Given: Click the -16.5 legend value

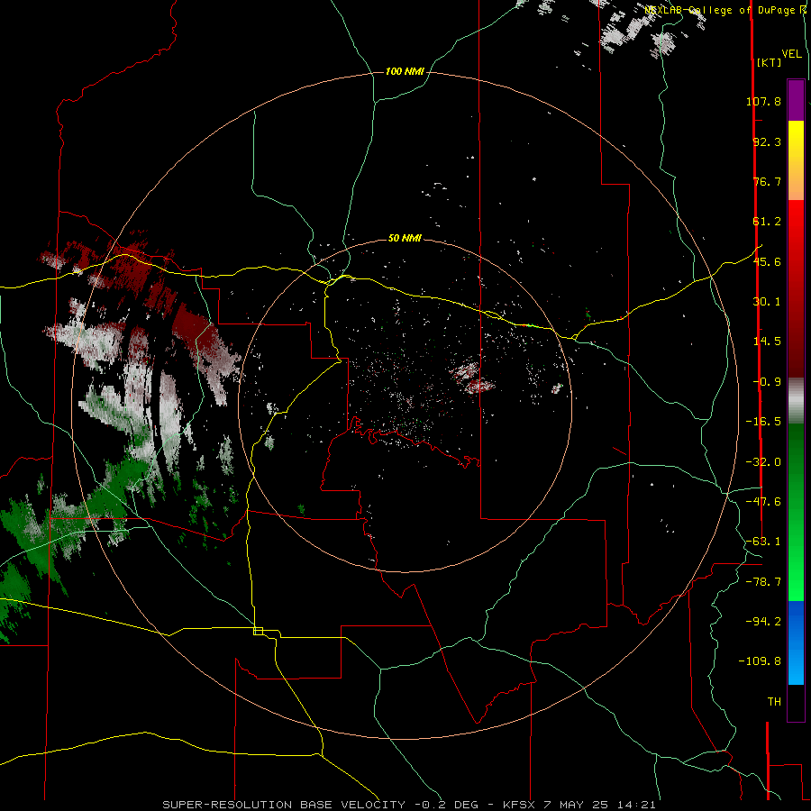Looking at the screenshot, I should 763,422.
